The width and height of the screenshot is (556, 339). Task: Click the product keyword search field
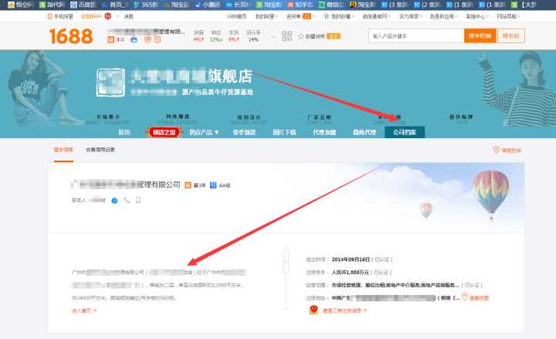(x=415, y=36)
